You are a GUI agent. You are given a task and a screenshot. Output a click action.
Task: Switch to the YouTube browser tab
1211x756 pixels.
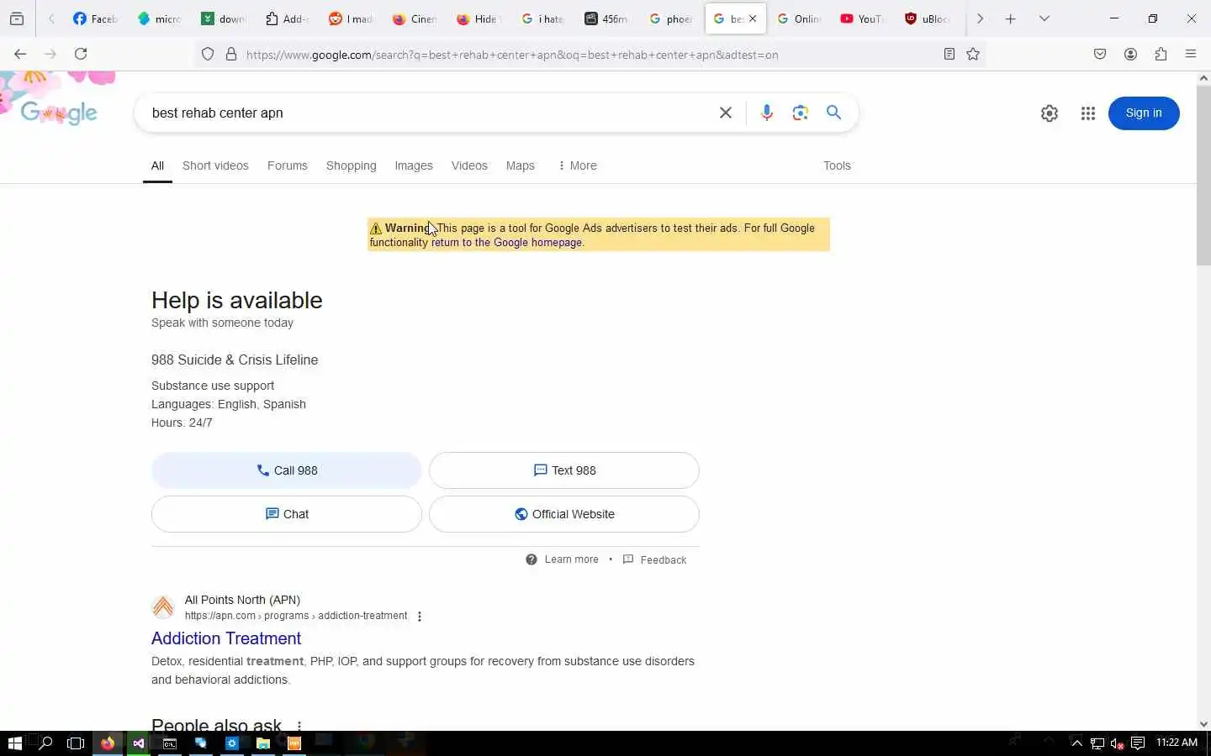[x=861, y=18]
